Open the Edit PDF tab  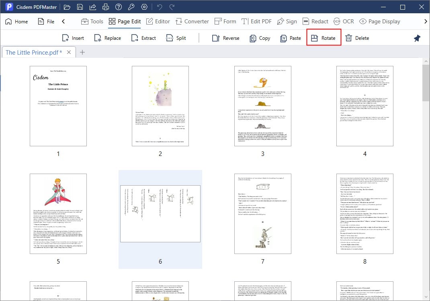coord(256,21)
